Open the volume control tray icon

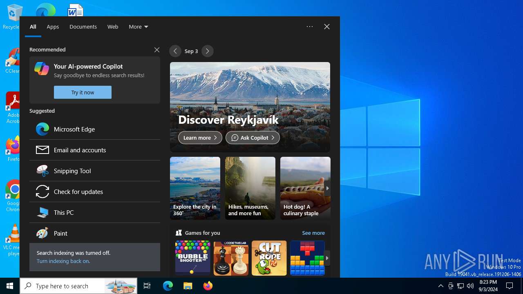tap(470, 286)
